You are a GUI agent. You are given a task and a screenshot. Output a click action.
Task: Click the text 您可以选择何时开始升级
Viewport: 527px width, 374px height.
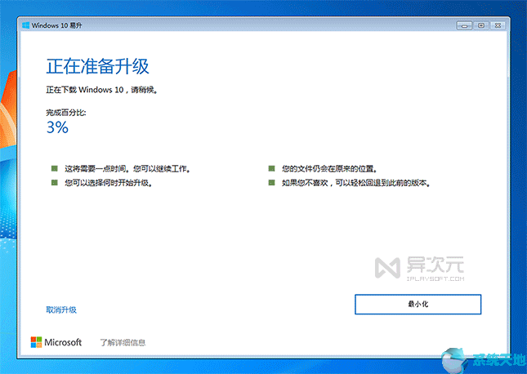tap(108, 183)
